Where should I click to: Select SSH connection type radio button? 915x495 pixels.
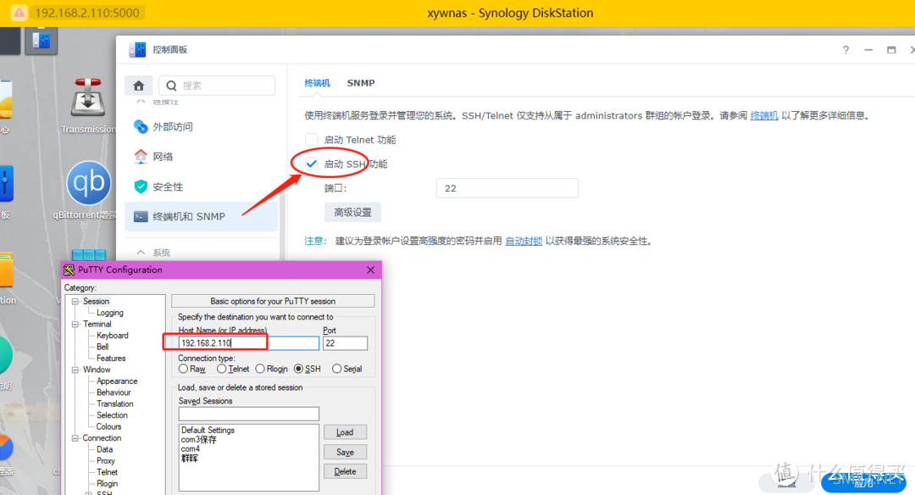[x=299, y=369]
